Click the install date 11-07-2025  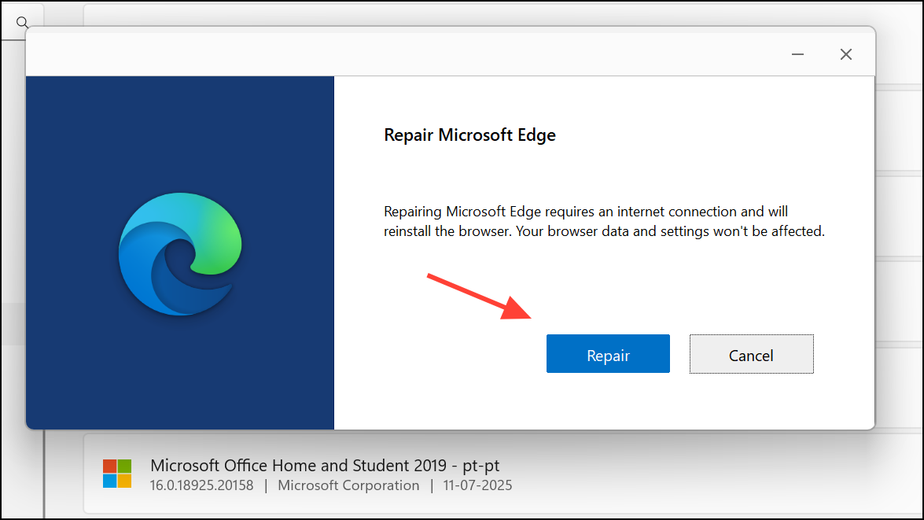477,485
